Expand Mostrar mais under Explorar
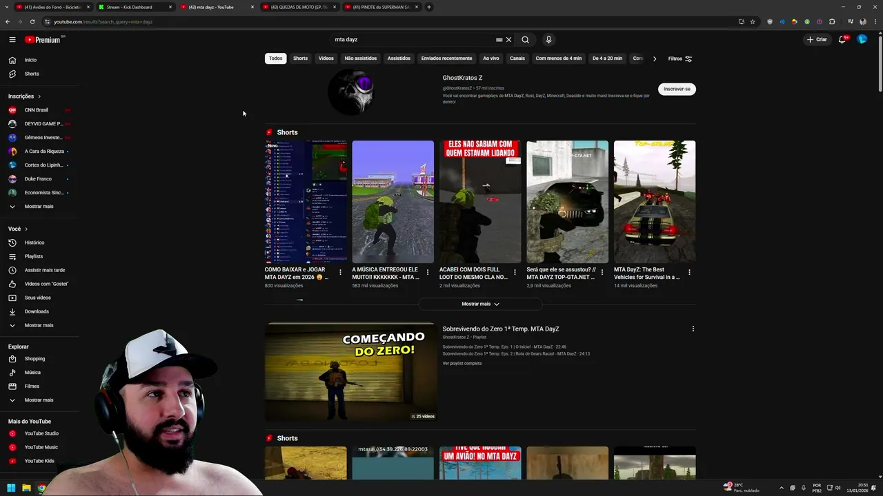The height and width of the screenshot is (496, 883). [40, 400]
